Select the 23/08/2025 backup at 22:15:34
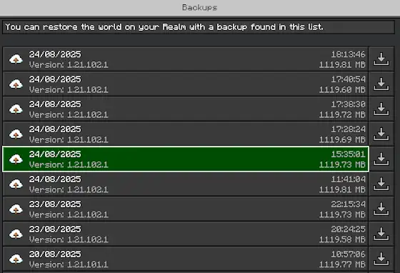 [186, 209]
